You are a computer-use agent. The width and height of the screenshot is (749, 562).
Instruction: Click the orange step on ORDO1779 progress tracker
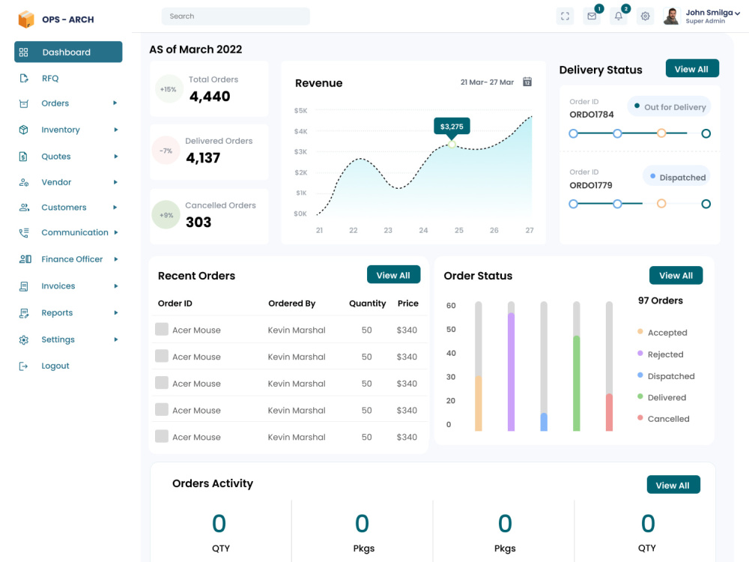click(x=661, y=204)
